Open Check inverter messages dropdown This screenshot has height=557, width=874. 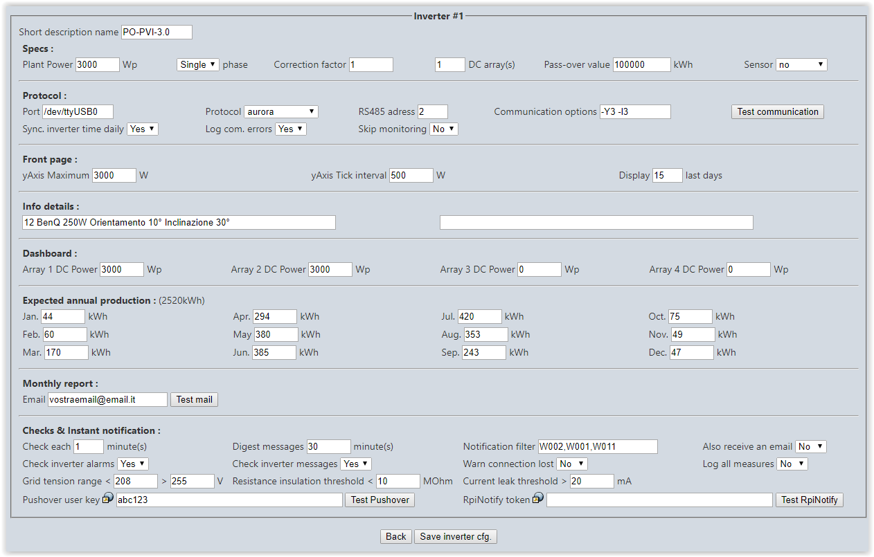click(x=356, y=464)
